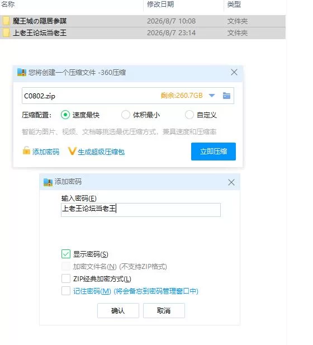Select the 自定义 compression radio button

[x=189, y=115]
